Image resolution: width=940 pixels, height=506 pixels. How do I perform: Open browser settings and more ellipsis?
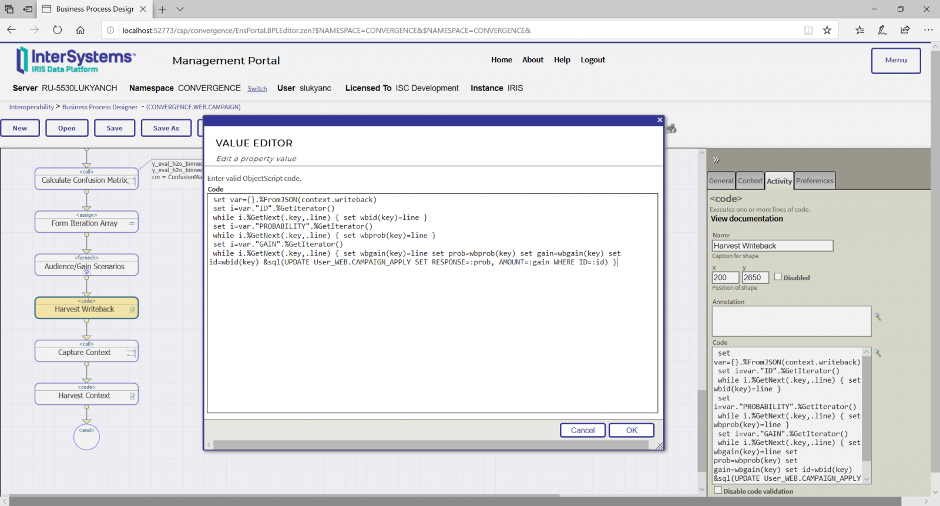click(x=928, y=30)
